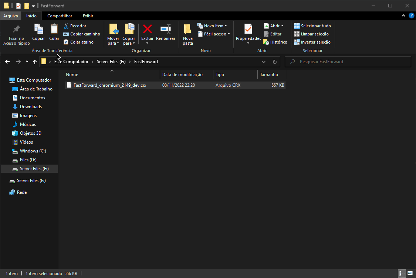Open Mover para folder menu
Viewport: 416px width, 278px height.
click(x=113, y=35)
